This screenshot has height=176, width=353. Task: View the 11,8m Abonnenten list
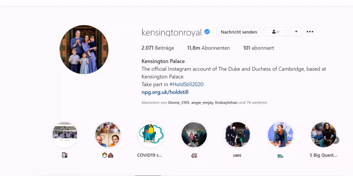(x=209, y=48)
